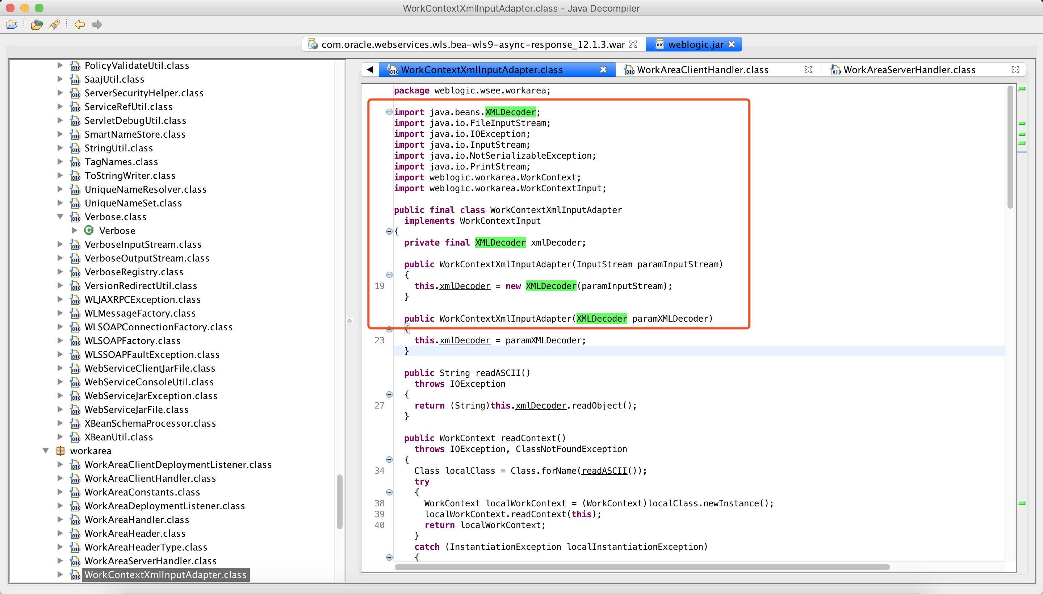Click the Search toolbar icon
Image resolution: width=1043 pixels, height=594 pixels.
55,25
